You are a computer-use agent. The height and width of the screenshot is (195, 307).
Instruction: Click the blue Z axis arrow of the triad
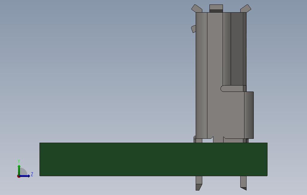(25, 176)
